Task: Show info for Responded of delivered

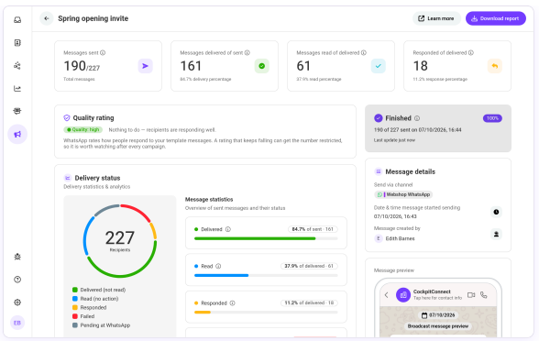Action: click(x=471, y=53)
